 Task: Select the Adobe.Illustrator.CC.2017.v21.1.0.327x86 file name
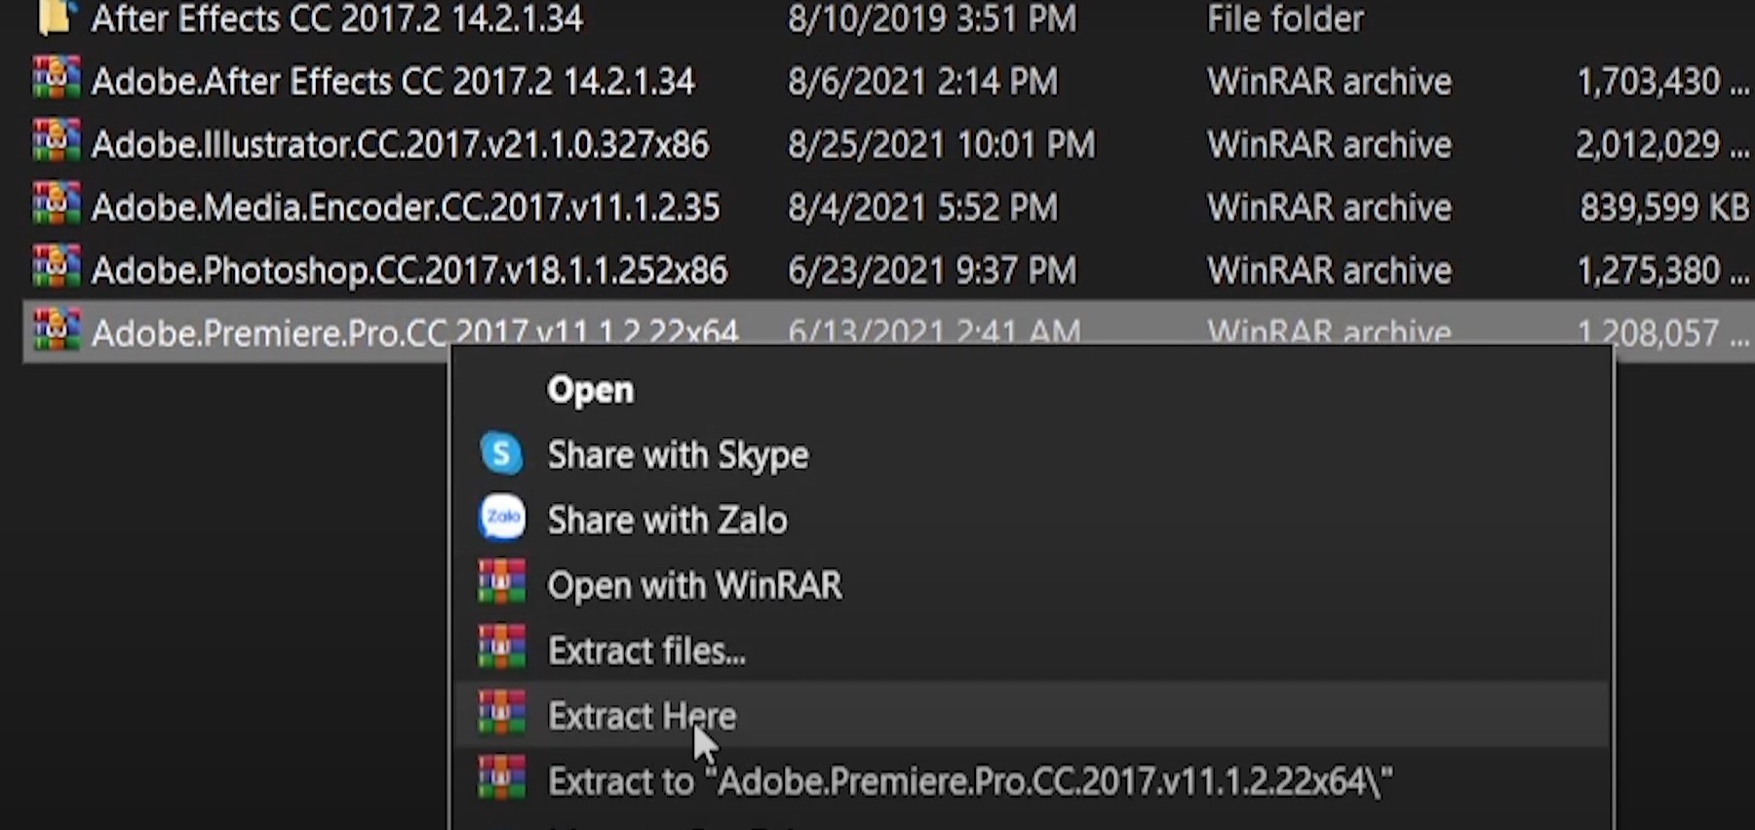pyautogui.click(x=400, y=144)
